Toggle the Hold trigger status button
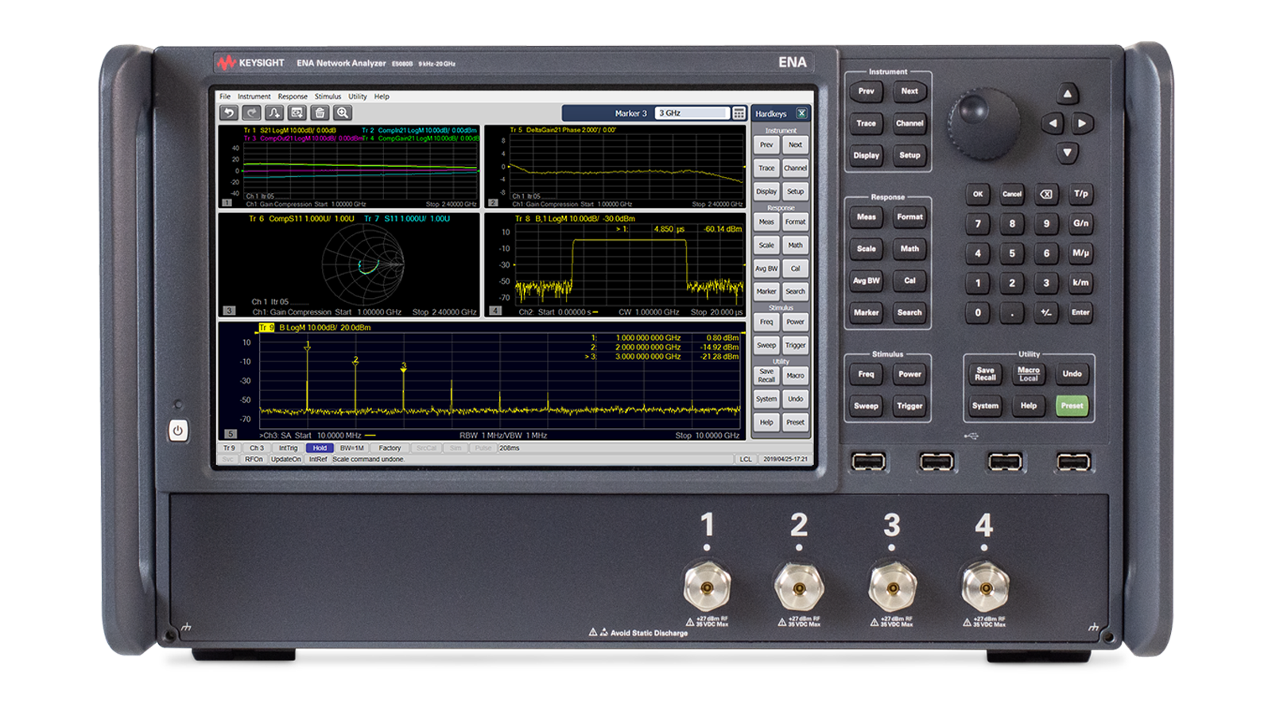Screen dimensions: 1272x715 [320, 448]
